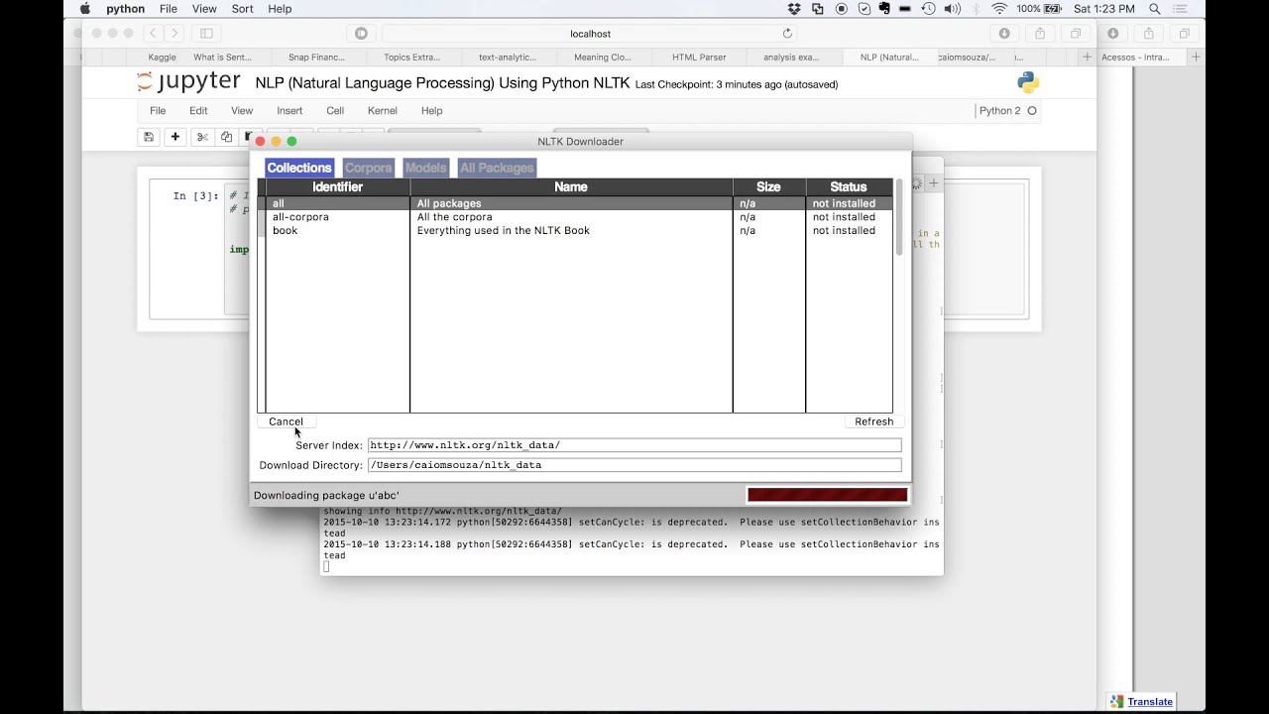This screenshot has height=714, width=1269.
Task: Click the Google Translate icon
Action: click(1117, 701)
